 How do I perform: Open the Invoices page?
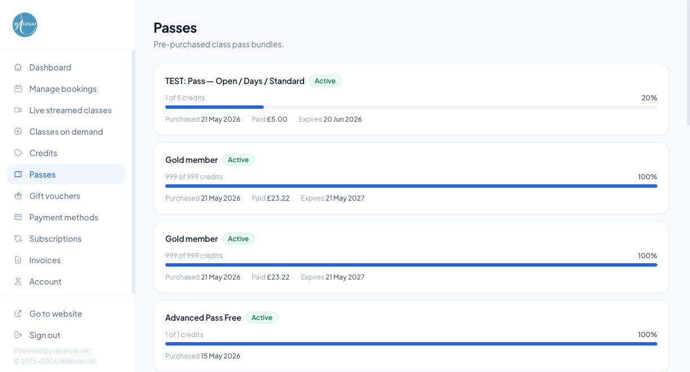[x=66, y=260]
